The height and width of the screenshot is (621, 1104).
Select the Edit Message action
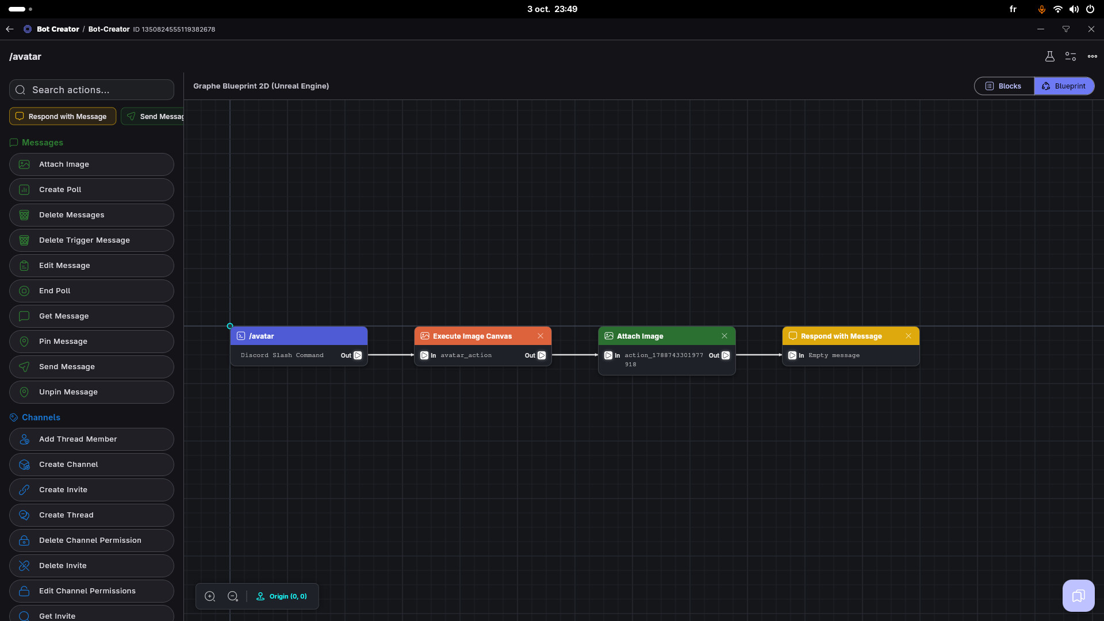pyautogui.click(x=91, y=266)
